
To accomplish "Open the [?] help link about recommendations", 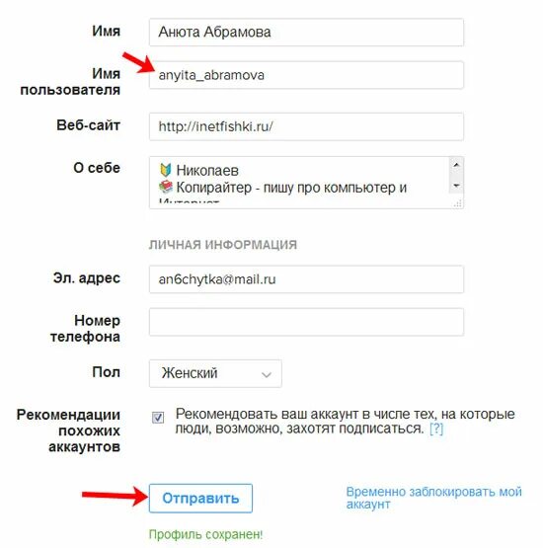I will [x=436, y=429].
